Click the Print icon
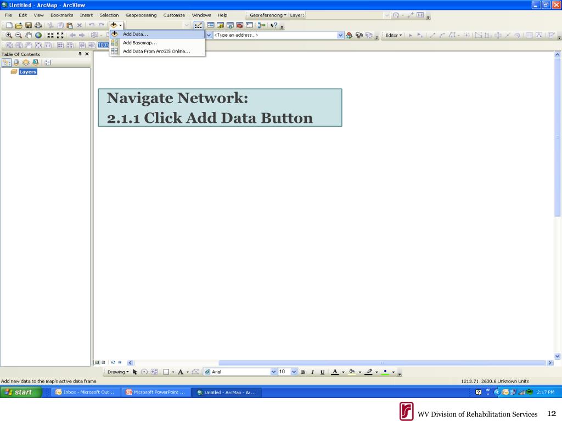 click(38, 25)
